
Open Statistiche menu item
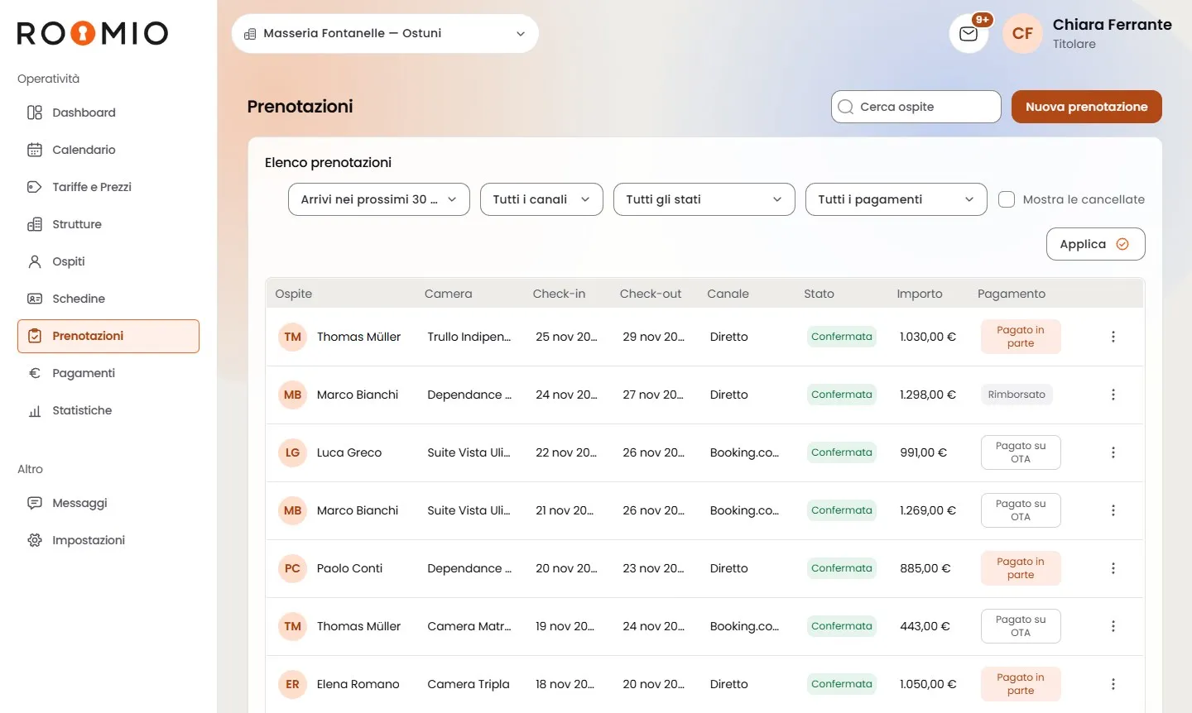108,410
